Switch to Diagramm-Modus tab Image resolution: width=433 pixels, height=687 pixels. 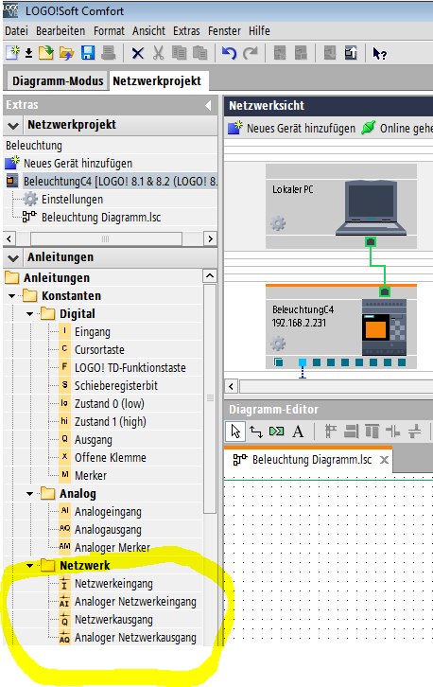(x=58, y=81)
